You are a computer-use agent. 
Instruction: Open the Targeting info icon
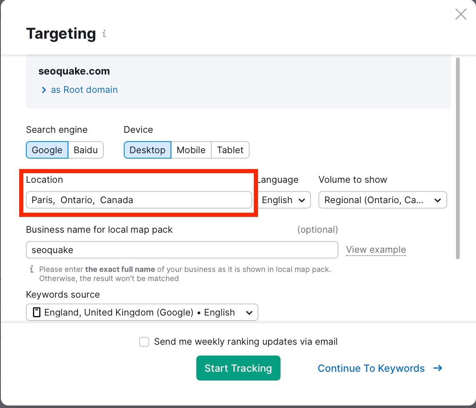tap(104, 33)
